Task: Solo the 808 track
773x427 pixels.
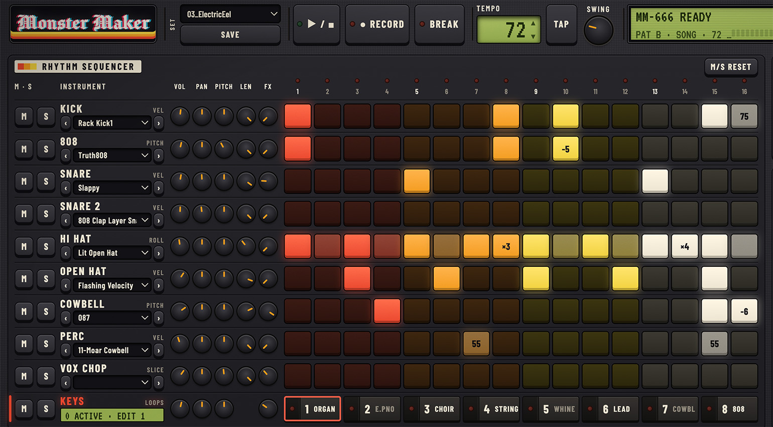Action: [x=46, y=149]
